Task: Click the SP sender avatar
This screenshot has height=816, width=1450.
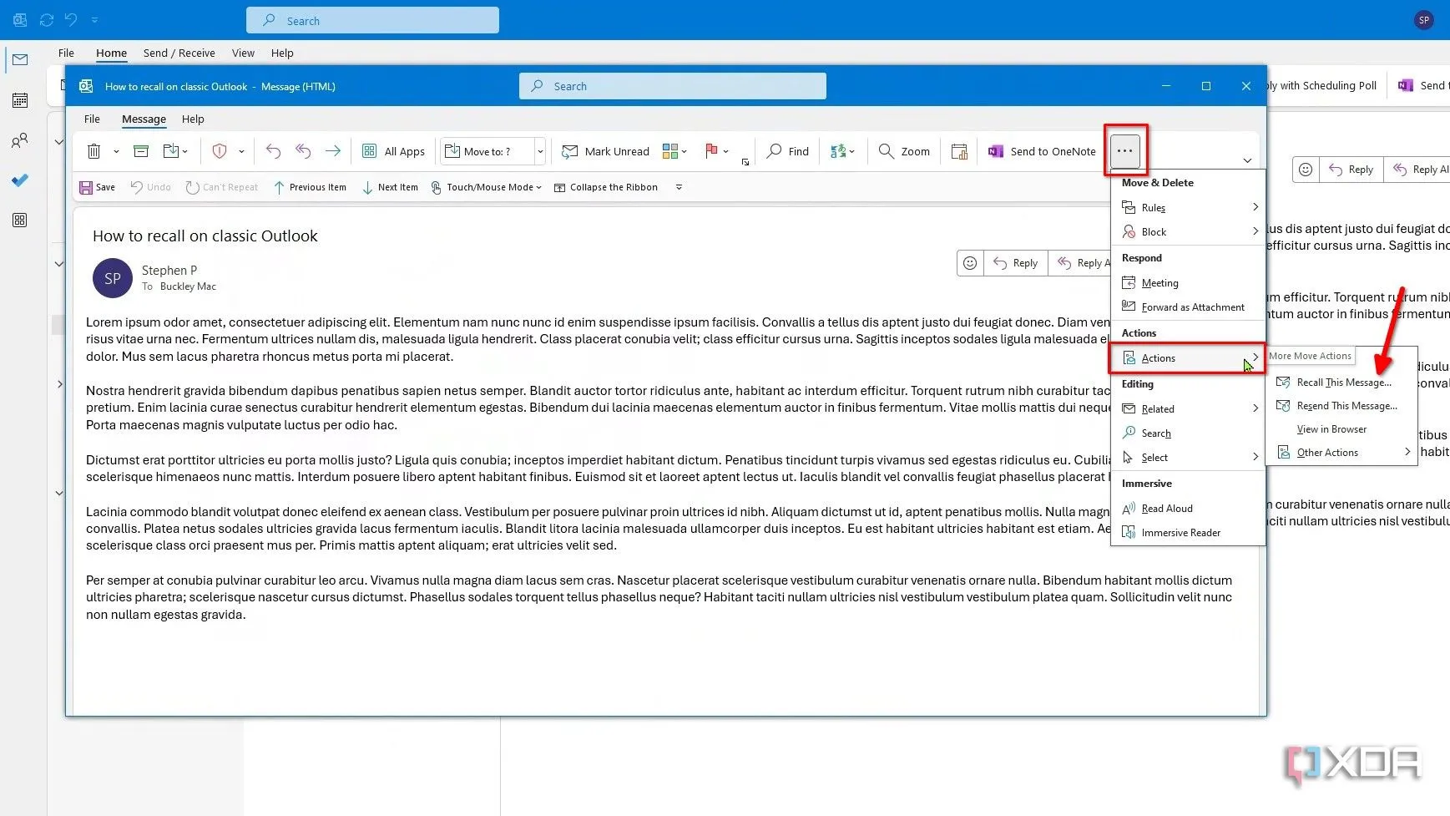Action: coord(113,278)
